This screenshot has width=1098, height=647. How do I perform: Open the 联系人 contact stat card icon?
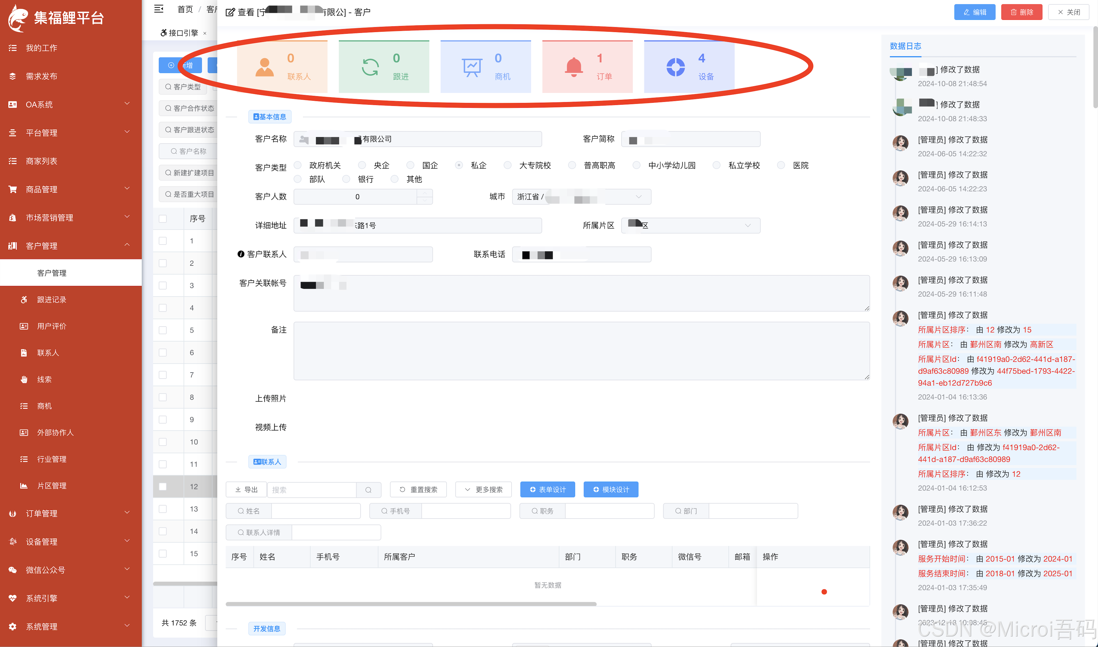coord(265,67)
